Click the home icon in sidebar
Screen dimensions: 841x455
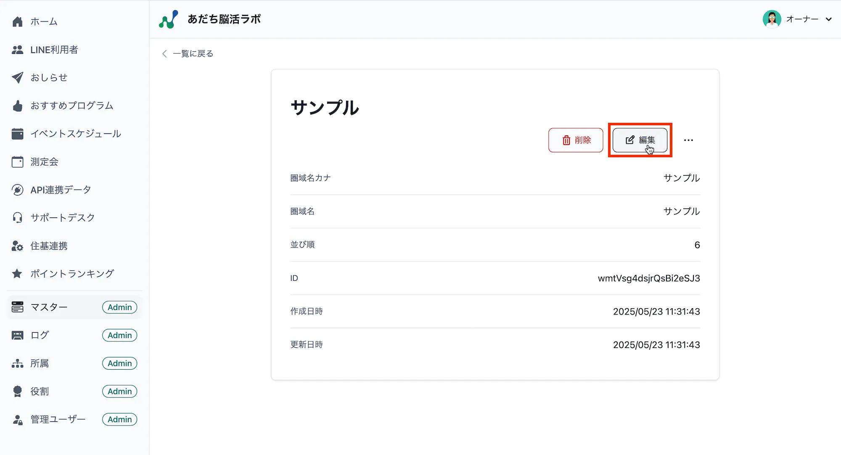tap(17, 21)
